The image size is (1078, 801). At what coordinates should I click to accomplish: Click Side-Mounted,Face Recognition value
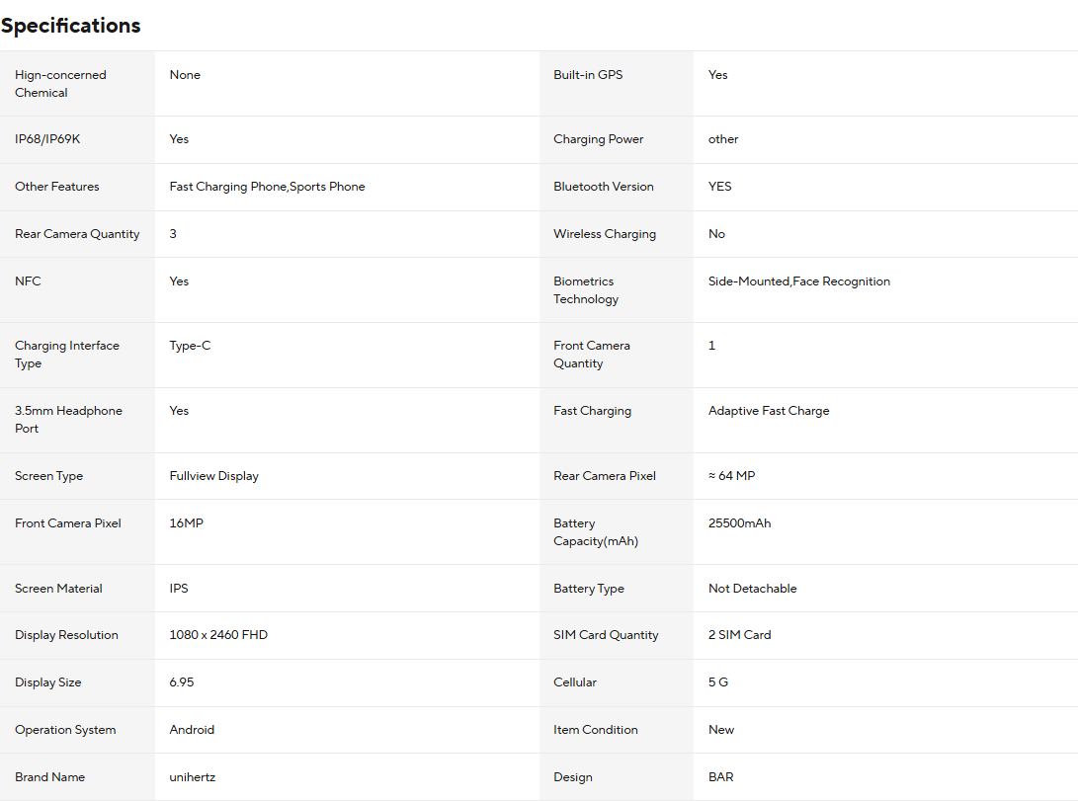pyautogui.click(x=799, y=281)
